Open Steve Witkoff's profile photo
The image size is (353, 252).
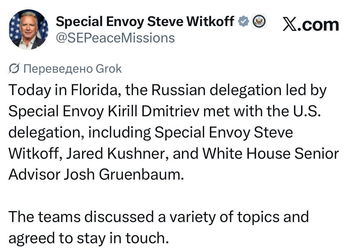(x=28, y=29)
